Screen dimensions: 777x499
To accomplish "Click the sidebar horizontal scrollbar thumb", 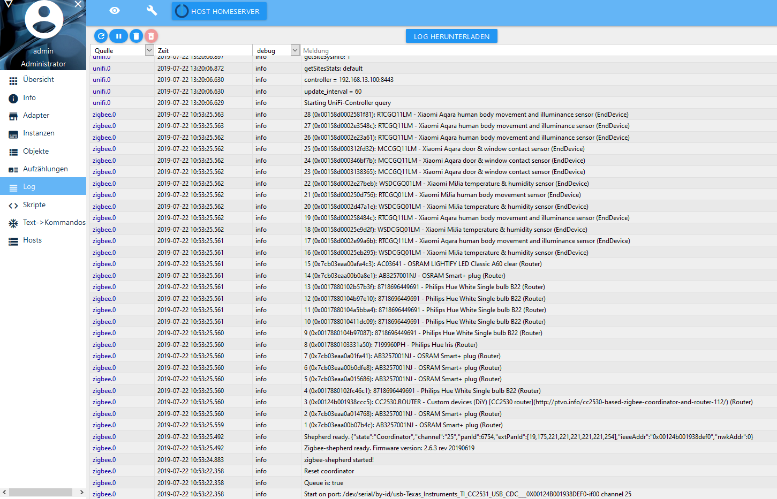I will (41, 492).
